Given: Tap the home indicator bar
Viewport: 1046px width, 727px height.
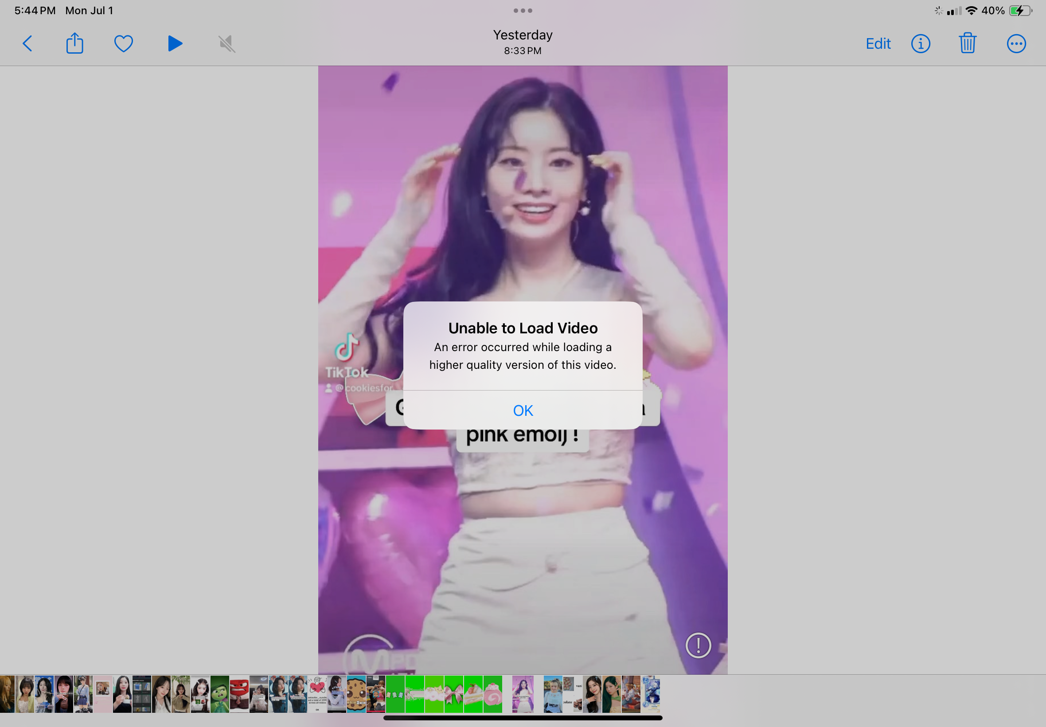Looking at the screenshot, I should pos(523,718).
